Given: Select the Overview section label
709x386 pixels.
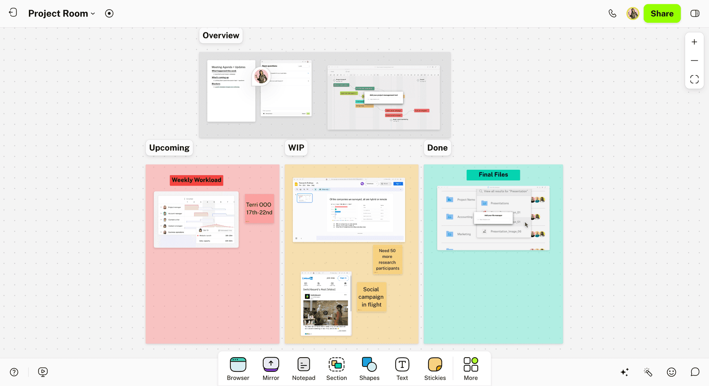Looking at the screenshot, I should [221, 35].
